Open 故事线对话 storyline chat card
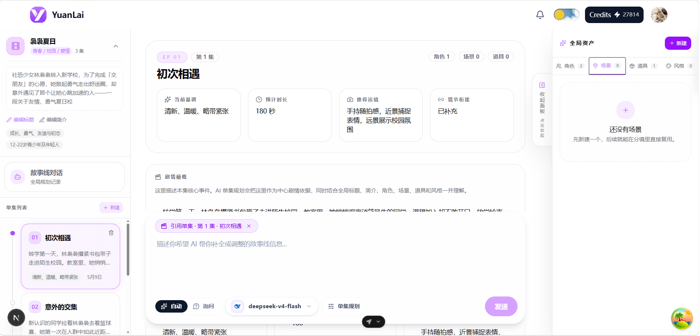The image size is (700, 336). [64, 177]
